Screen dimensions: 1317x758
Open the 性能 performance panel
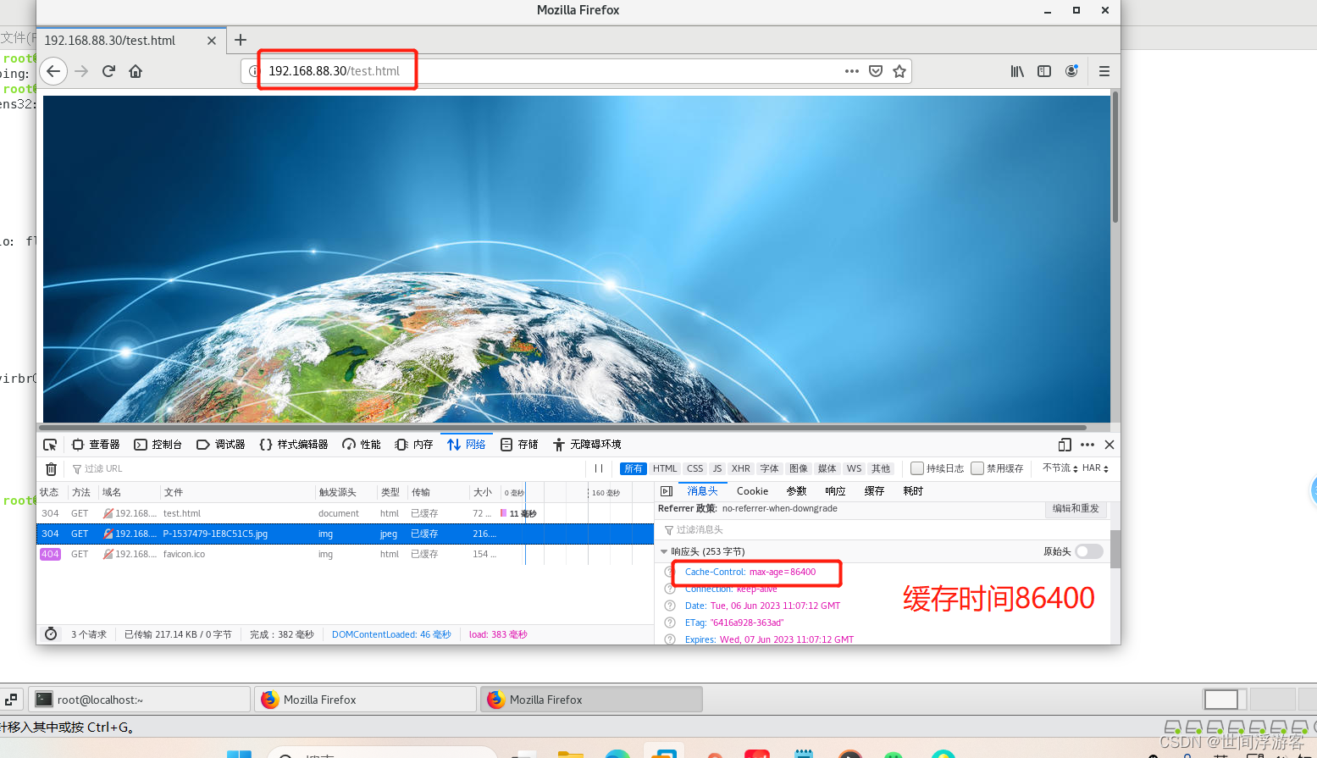coord(362,445)
